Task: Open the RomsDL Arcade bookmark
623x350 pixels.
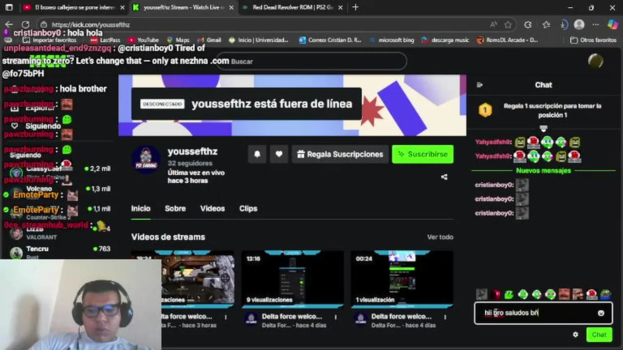Action: [x=507, y=40]
